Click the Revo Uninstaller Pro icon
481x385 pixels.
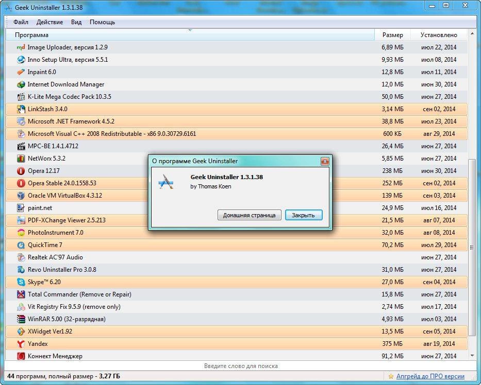pyautogui.click(x=21, y=270)
